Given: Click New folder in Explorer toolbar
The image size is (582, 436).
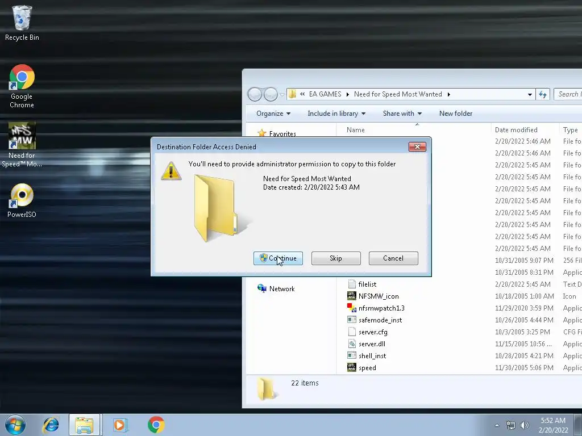Looking at the screenshot, I should 456,114.
